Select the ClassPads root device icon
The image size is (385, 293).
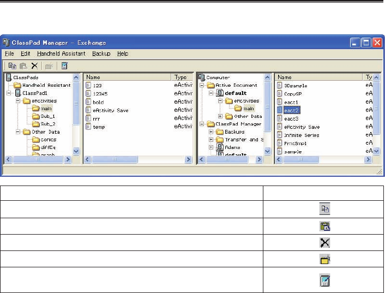tap(9, 77)
